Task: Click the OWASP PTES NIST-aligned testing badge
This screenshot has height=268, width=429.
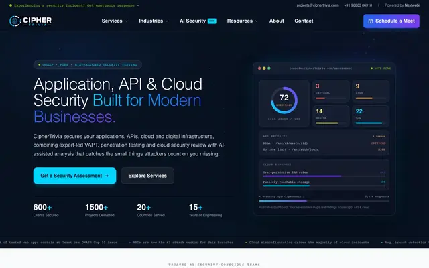Action: pos(88,65)
